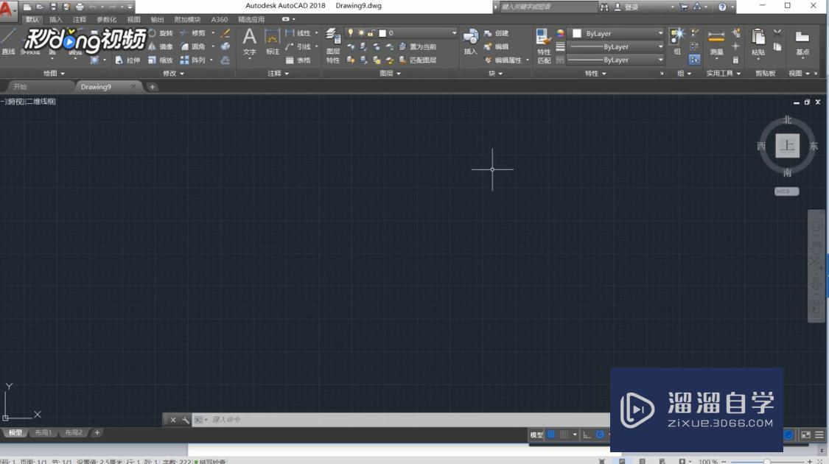Click the wrench customize icon on command line

point(186,420)
